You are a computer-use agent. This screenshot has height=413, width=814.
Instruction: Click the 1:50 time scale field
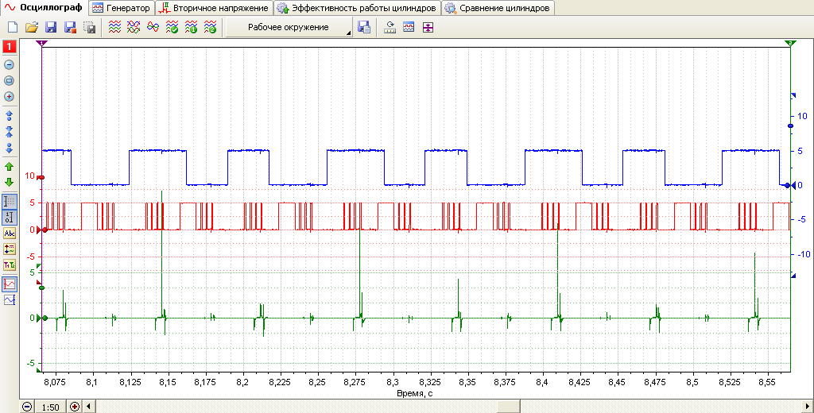click(x=50, y=407)
